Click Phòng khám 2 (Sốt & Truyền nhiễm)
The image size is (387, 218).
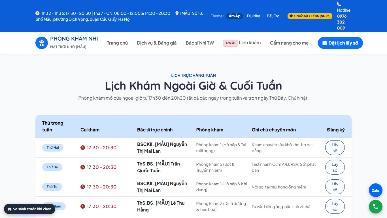[215, 167]
